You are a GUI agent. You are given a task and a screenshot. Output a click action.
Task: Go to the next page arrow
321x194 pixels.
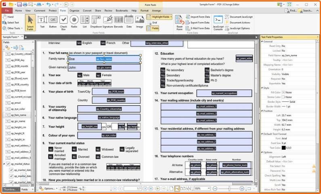click(145, 188)
